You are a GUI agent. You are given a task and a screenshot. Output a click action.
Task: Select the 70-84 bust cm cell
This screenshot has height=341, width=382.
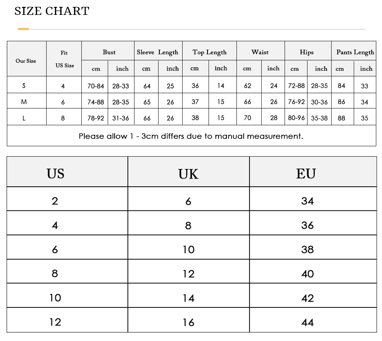[x=95, y=86]
